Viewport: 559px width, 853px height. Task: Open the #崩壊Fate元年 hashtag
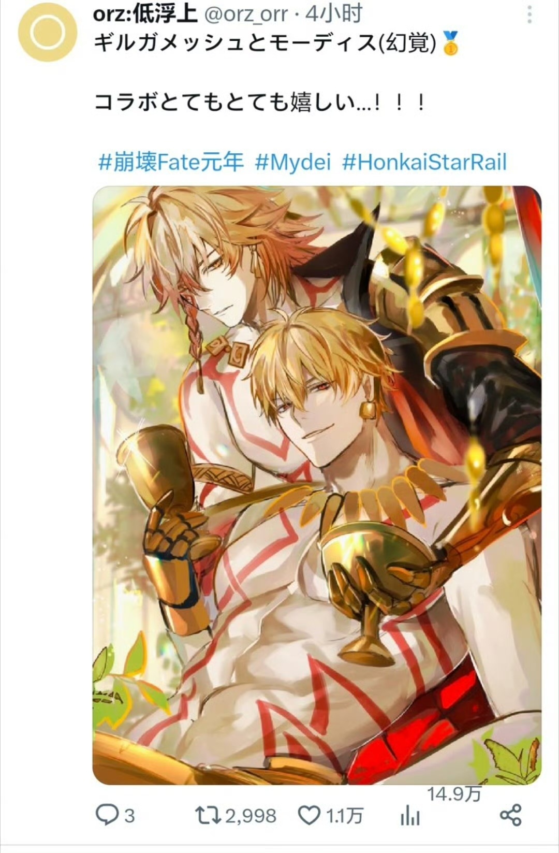click(x=171, y=162)
